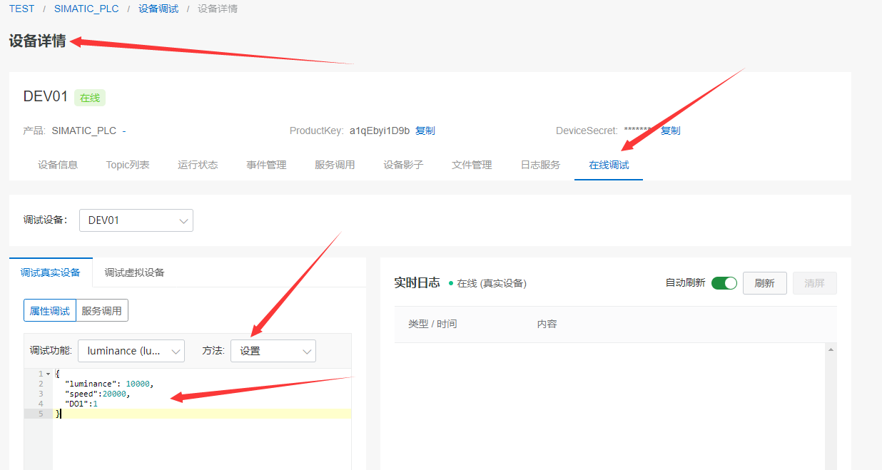Navigate to SIMATIC_PLC breadcrumb link
This screenshot has height=470, width=882.
[86, 9]
